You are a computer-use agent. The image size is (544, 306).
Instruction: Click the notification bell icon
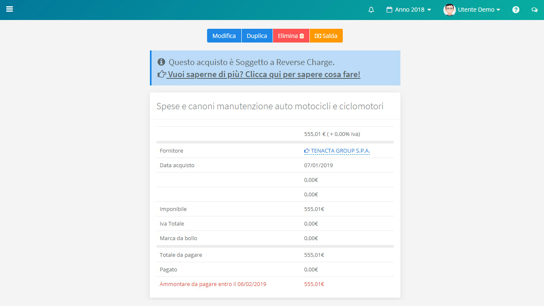pyautogui.click(x=371, y=10)
